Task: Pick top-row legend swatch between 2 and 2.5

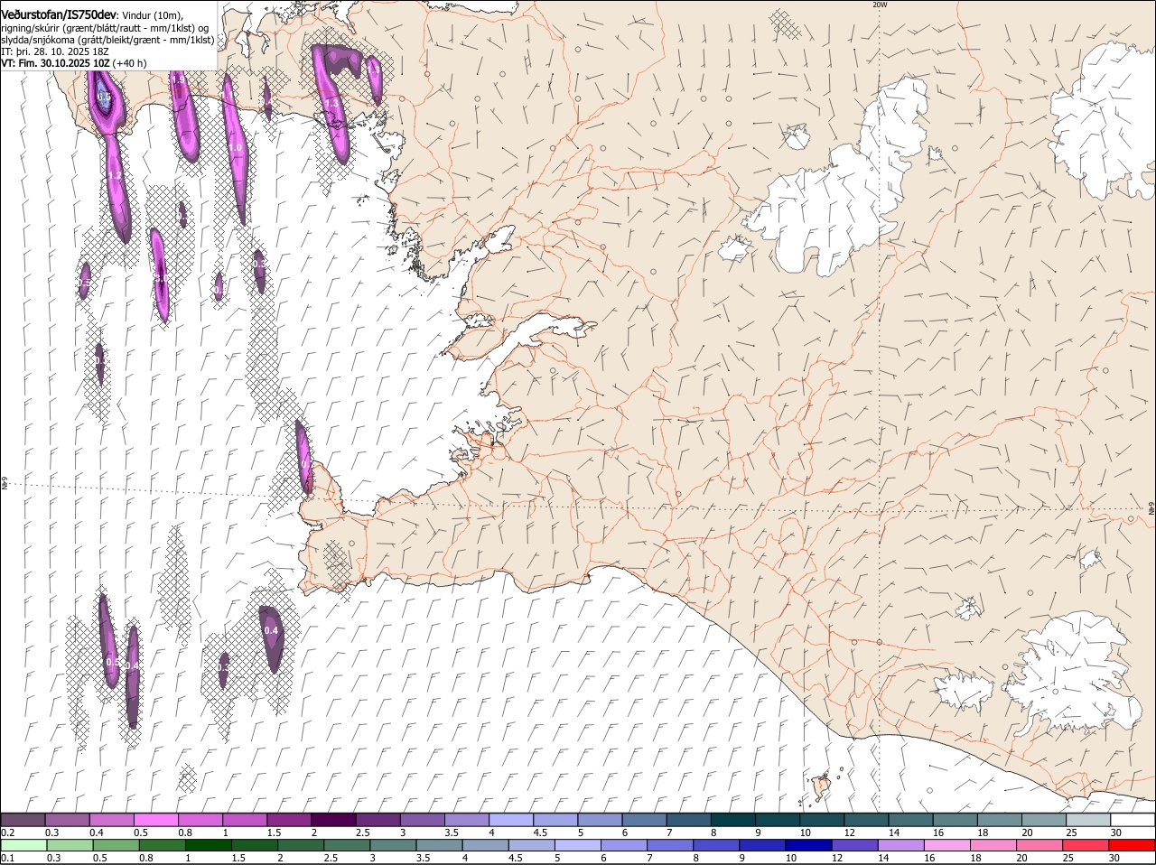Action: 333,819
